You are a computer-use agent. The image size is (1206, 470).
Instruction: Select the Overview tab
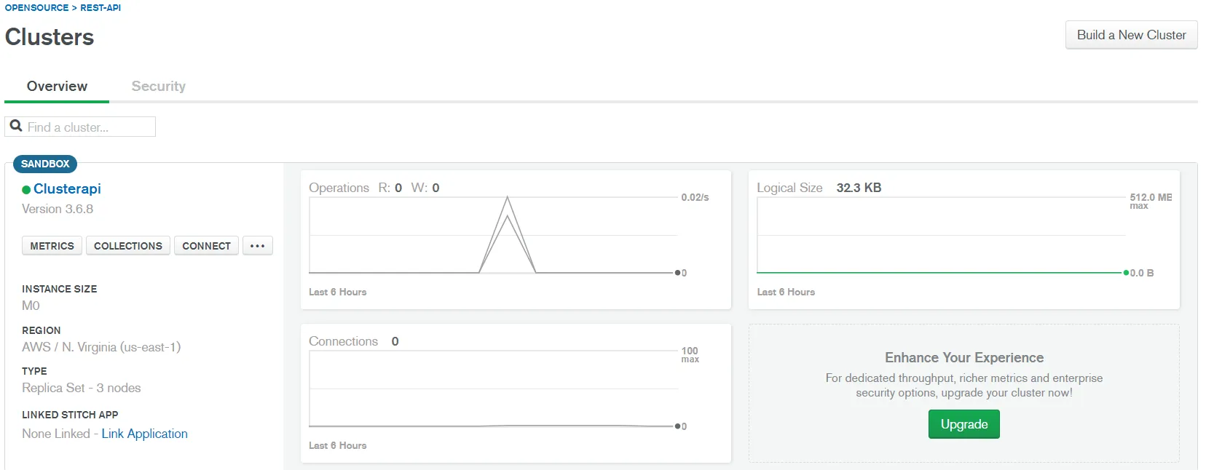(x=57, y=86)
